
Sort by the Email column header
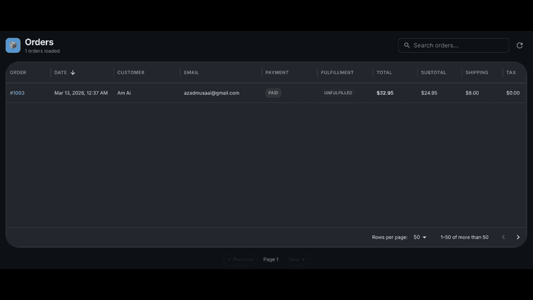point(191,73)
